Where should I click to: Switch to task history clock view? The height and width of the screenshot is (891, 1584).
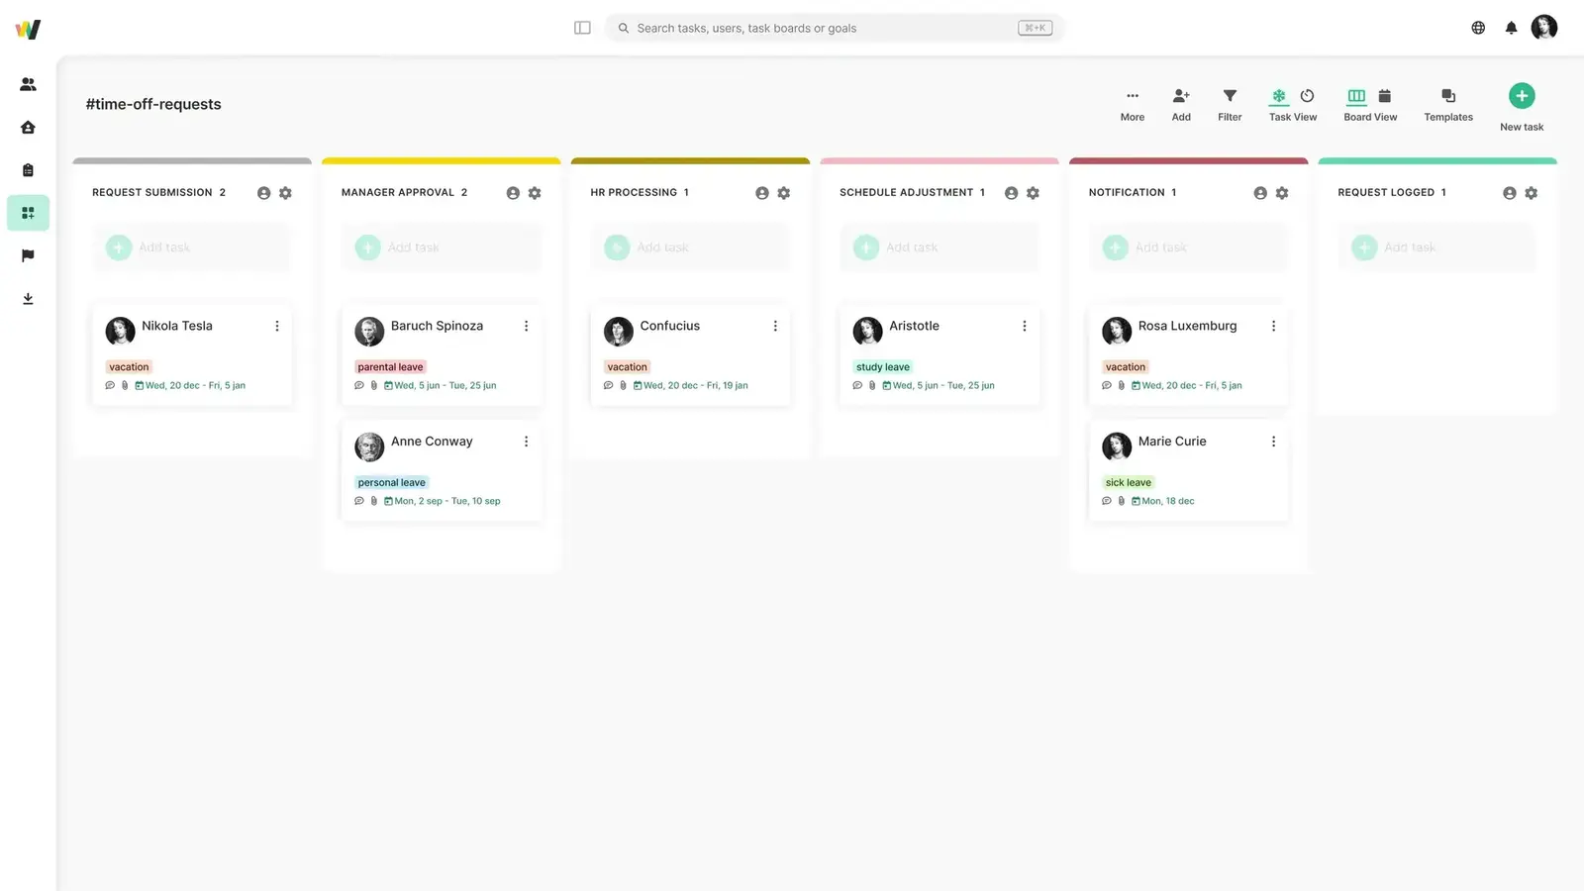tap(1307, 96)
